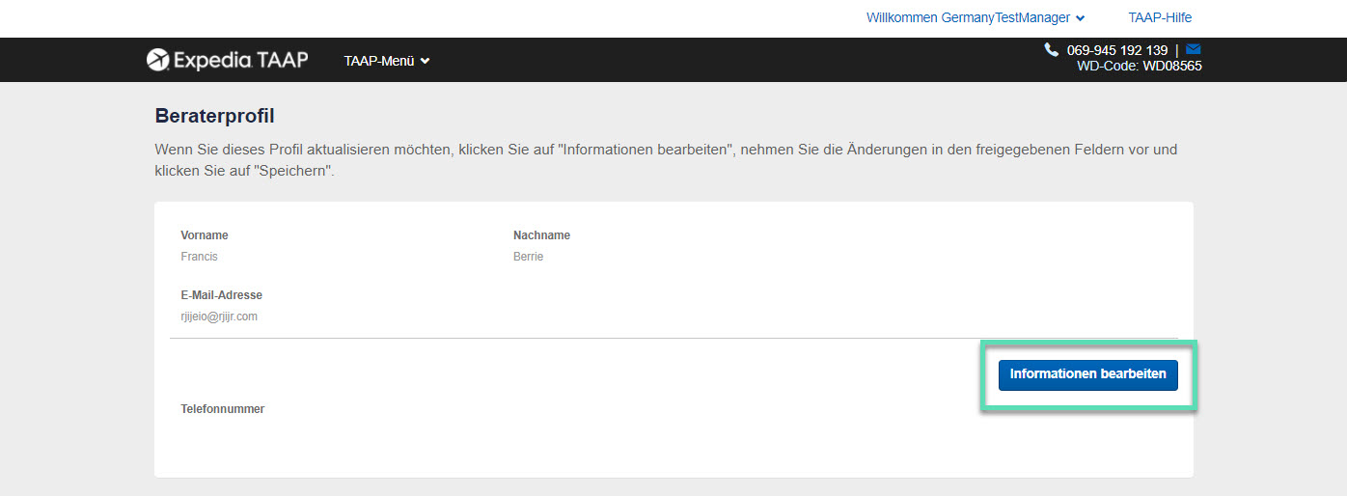Viewport: 1347px width, 496px height.
Task: Expand the TAAP-Menü dropdown
Action: click(387, 61)
